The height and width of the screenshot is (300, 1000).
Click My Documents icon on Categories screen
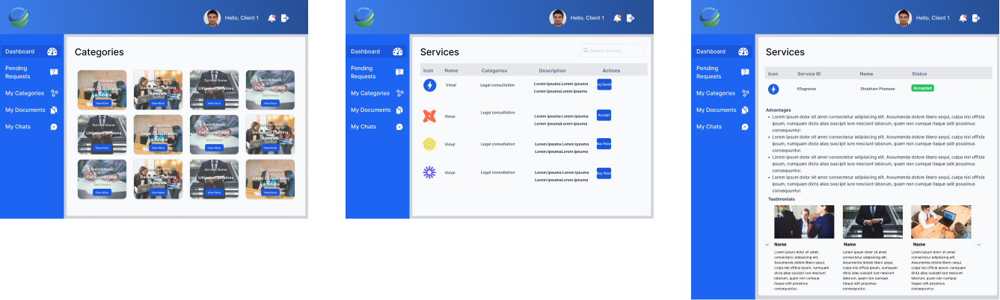(54, 110)
